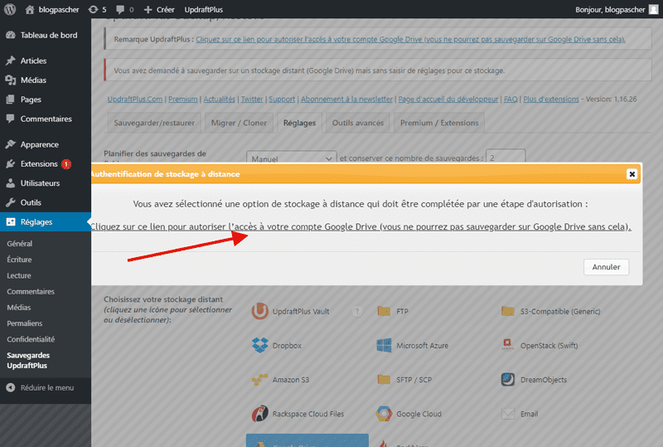Screen dimensions: 663x447
Task: Switch to Outils avancés tab
Action: [358, 123]
